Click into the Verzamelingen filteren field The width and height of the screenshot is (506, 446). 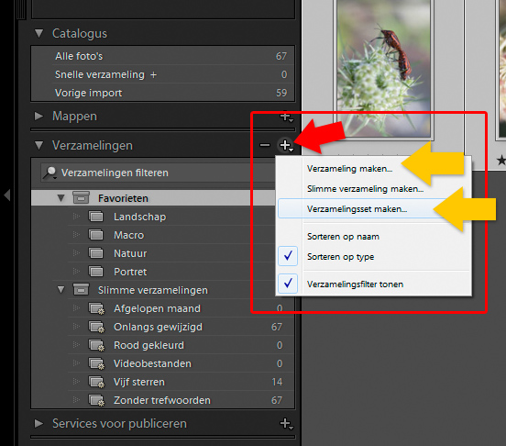pyautogui.click(x=158, y=173)
